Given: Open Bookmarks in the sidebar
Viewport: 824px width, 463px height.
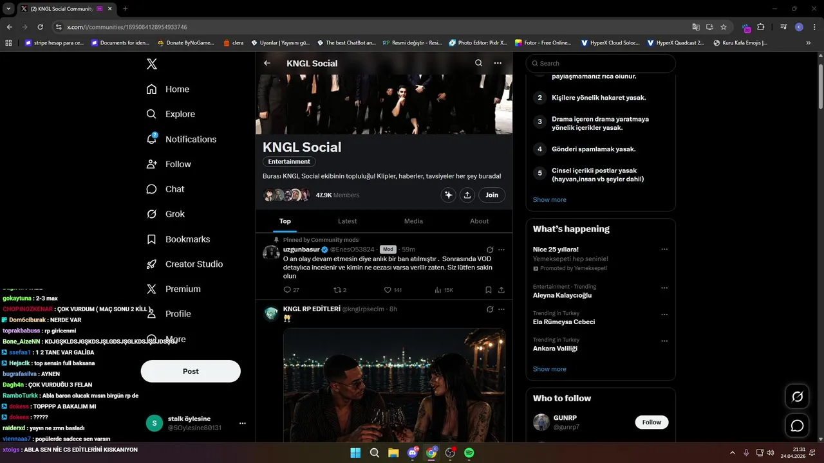Looking at the screenshot, I should (x=178, y=239).
